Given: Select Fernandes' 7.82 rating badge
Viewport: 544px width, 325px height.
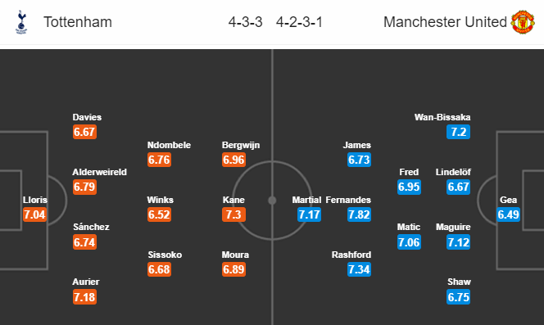Looking at the screenshot, I should click(359, 214).
